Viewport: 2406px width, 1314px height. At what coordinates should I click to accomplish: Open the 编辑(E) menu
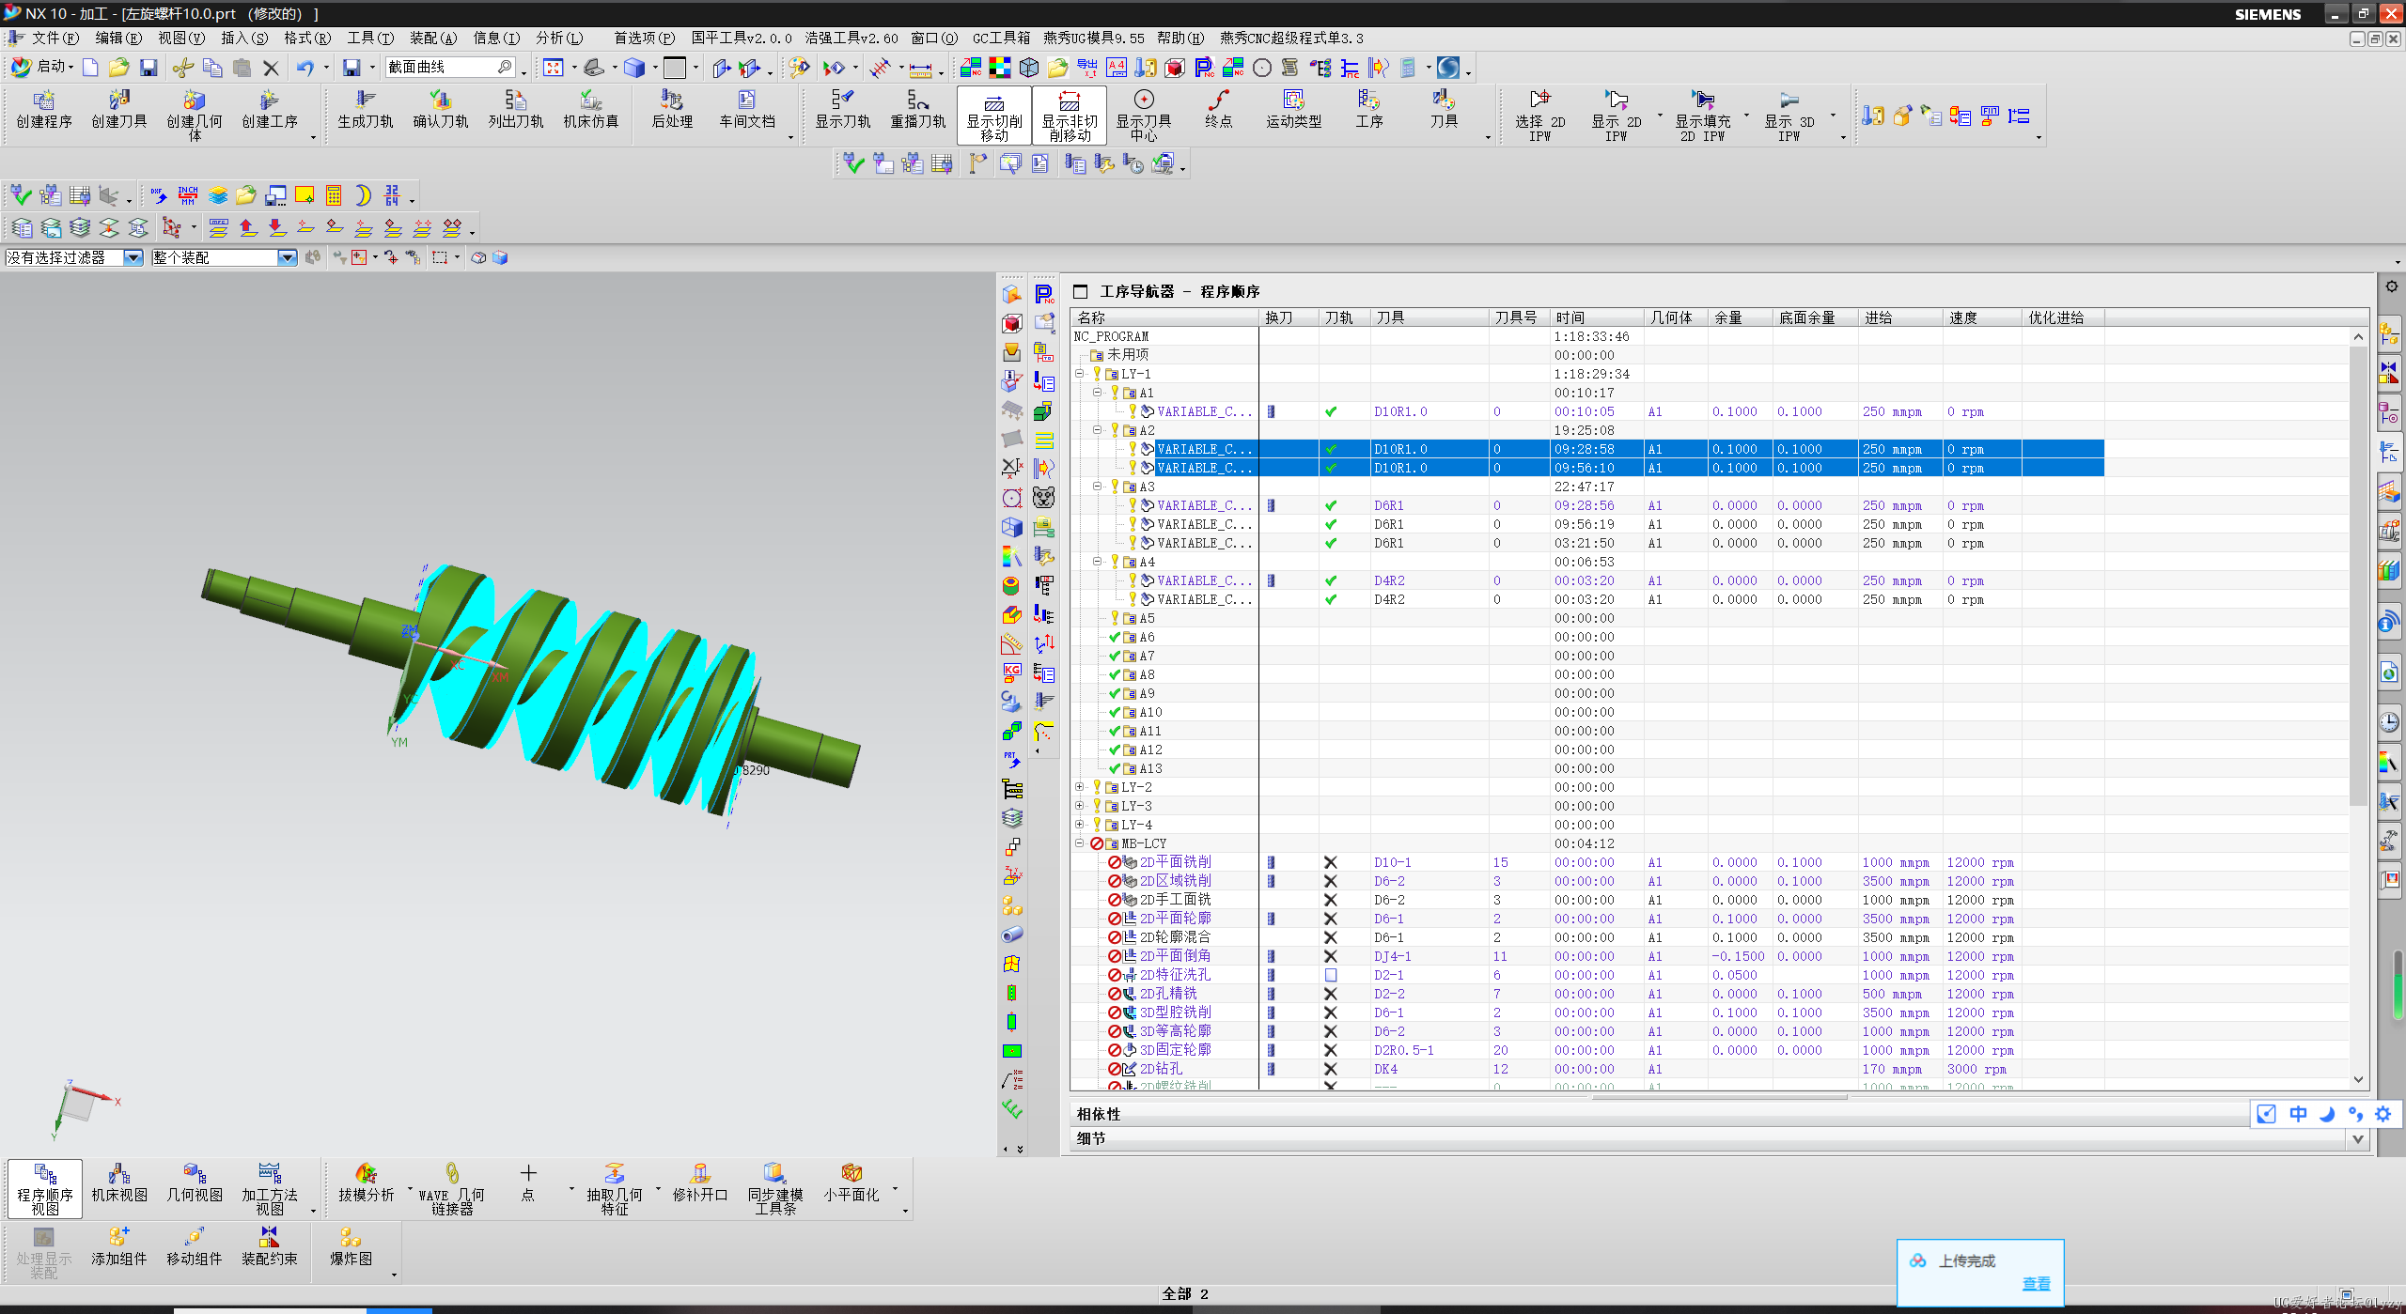(x=118, y=38)
